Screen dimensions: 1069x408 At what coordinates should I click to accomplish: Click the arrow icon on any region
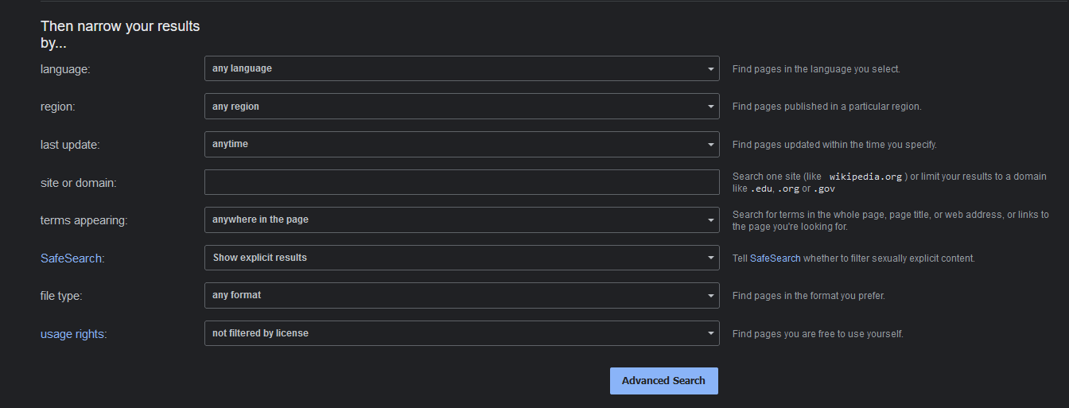pyautogui.click(x=711, y=107)
